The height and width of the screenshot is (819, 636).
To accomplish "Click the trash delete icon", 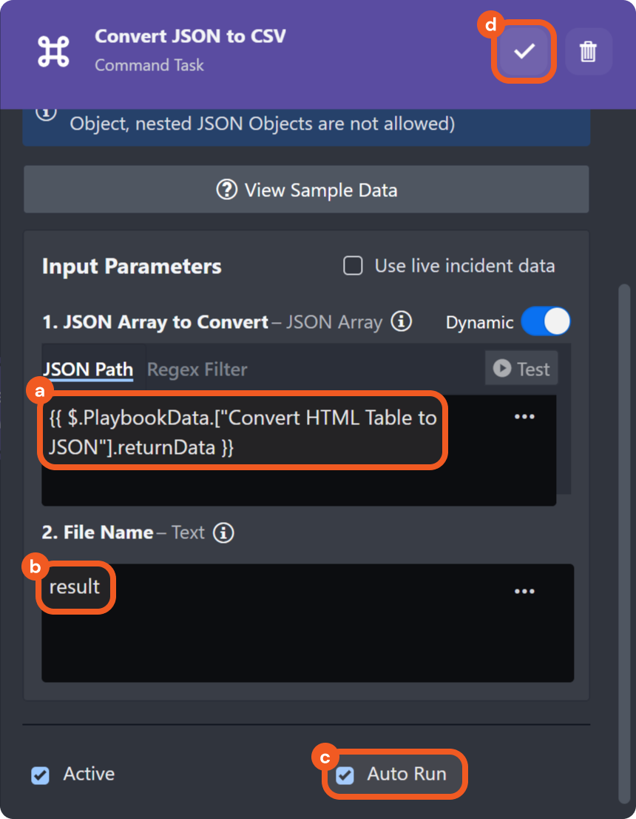I will click(x=589, y=51).
